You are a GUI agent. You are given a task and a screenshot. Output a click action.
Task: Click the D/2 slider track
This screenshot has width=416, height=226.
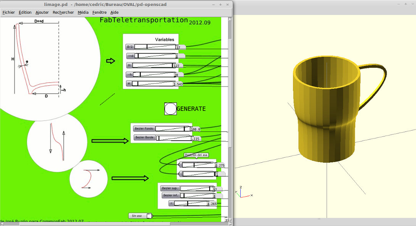tap(155, 47)
